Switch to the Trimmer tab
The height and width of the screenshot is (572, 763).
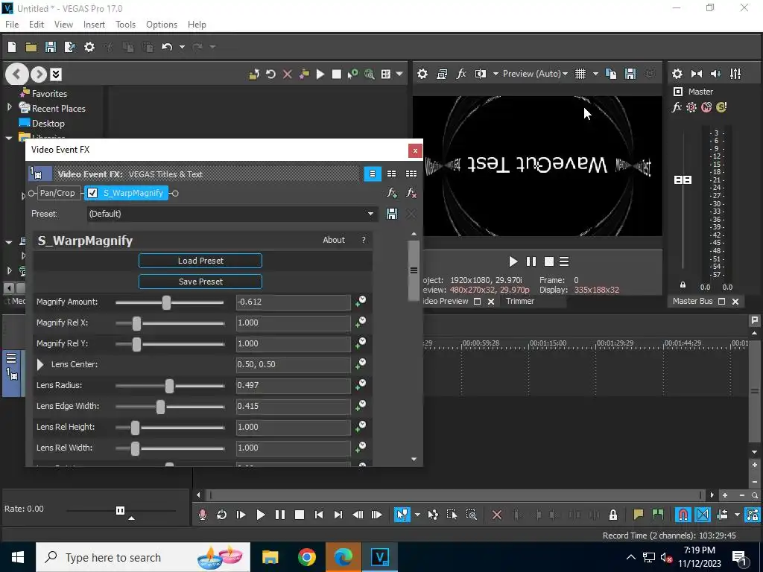(x=519, y=301)
